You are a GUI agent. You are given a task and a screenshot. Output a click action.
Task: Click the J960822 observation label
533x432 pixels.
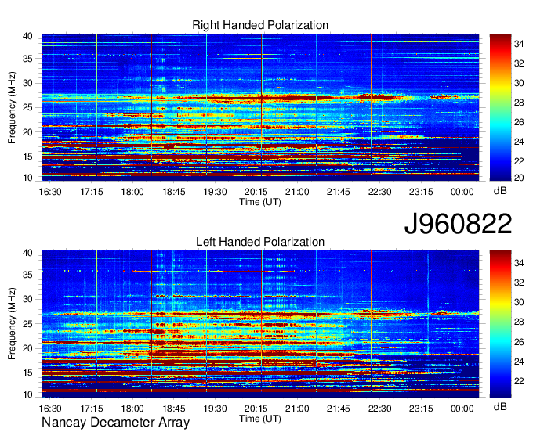coord(458,224)
